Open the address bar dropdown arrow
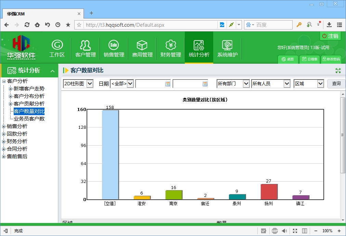This screenshot has width=346, height=236. 239,25
